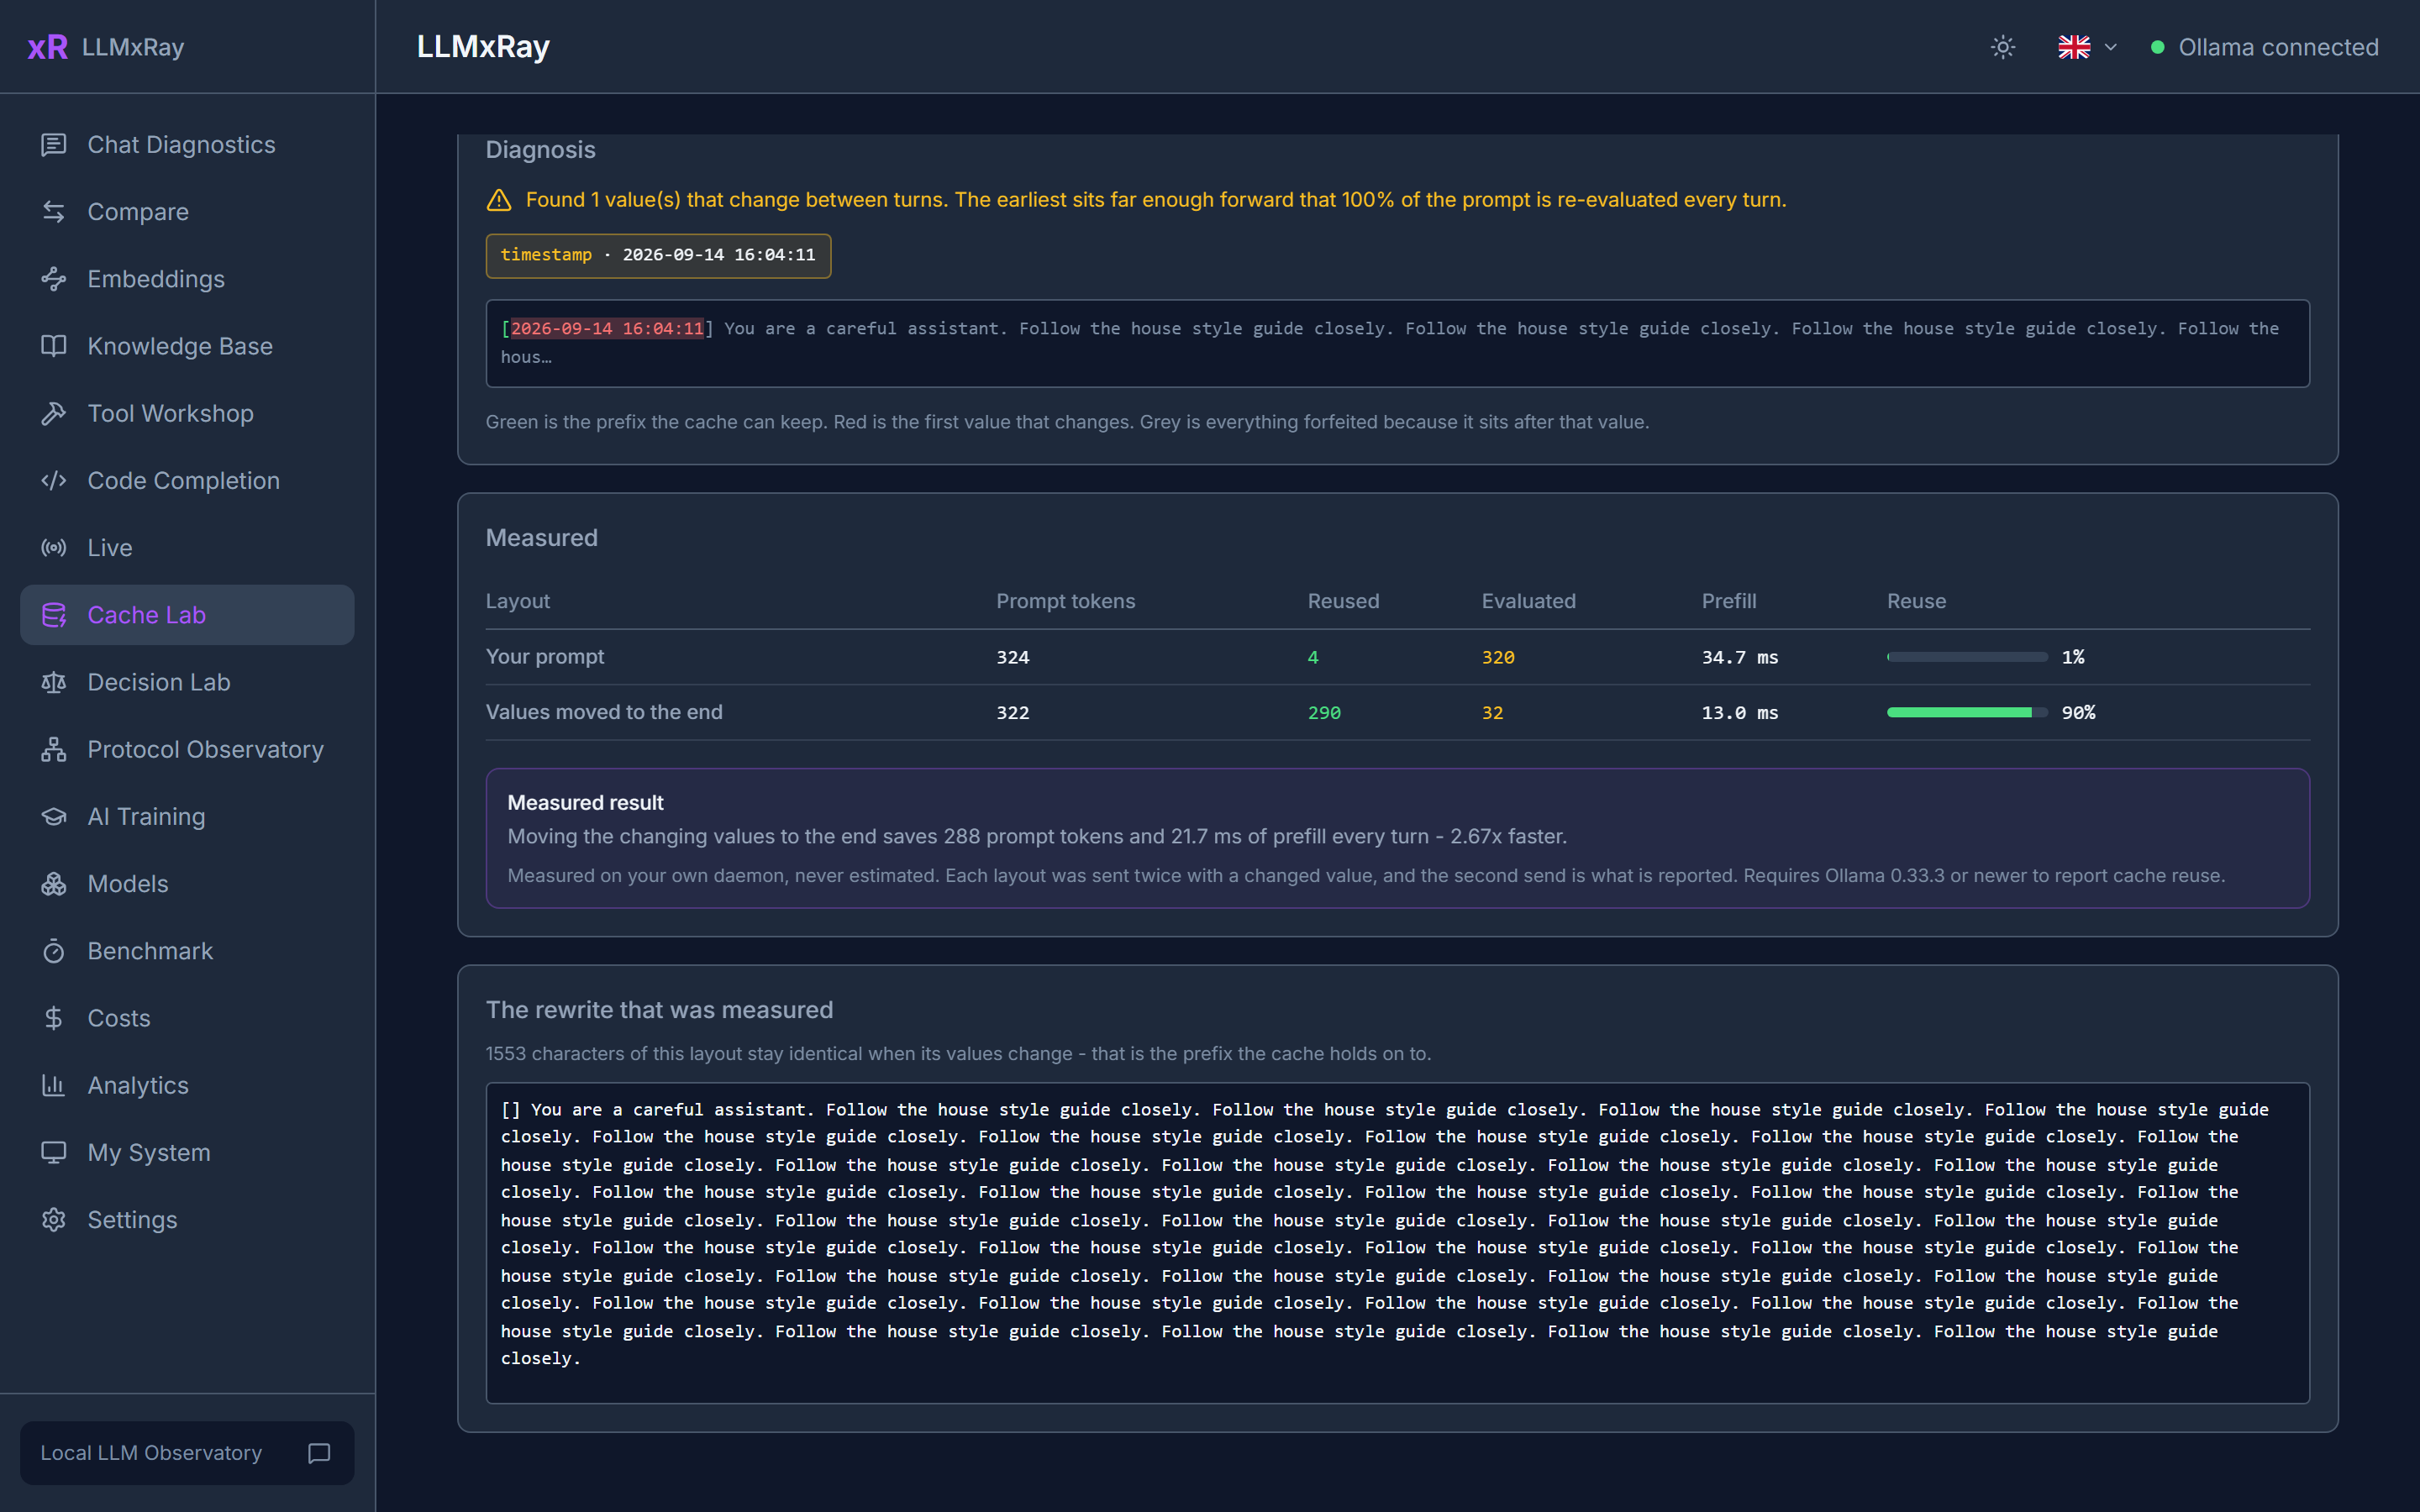2420x1512 pixels.
Task: Open the AI Training page
Action: click(187, 816)
